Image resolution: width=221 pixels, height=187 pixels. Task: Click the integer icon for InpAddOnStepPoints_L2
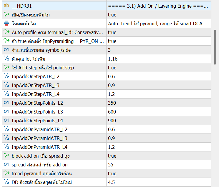click(x=6, y=103)
